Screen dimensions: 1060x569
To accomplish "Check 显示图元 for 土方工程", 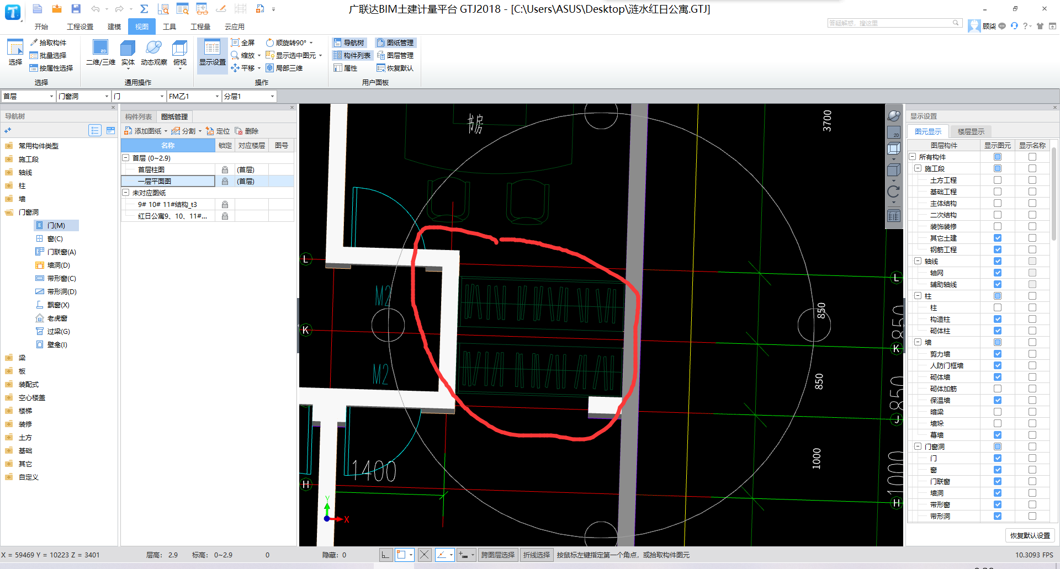I will tap(998, 180).
